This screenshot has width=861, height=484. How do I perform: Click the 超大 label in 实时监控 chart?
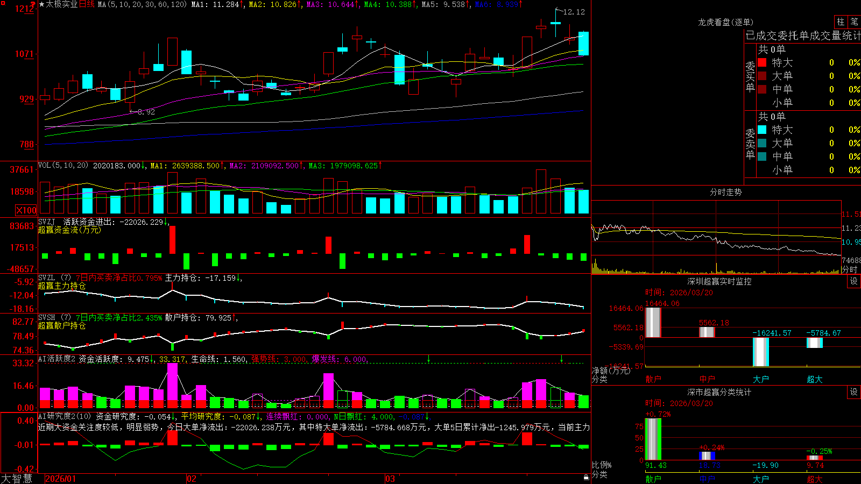click(815, 379)
